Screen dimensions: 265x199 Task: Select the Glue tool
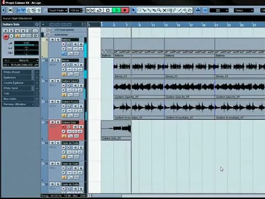tap(149, 11)
